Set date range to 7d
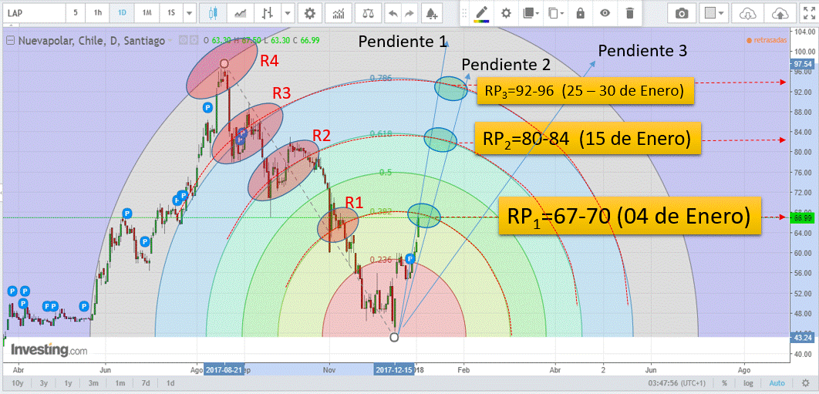The height and width of the screenshot is (394, 819). click(x=146, y=383)
